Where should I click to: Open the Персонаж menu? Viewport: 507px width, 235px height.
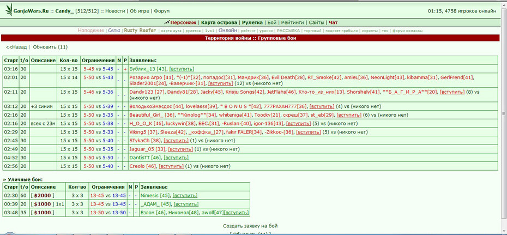click(183, 22)
